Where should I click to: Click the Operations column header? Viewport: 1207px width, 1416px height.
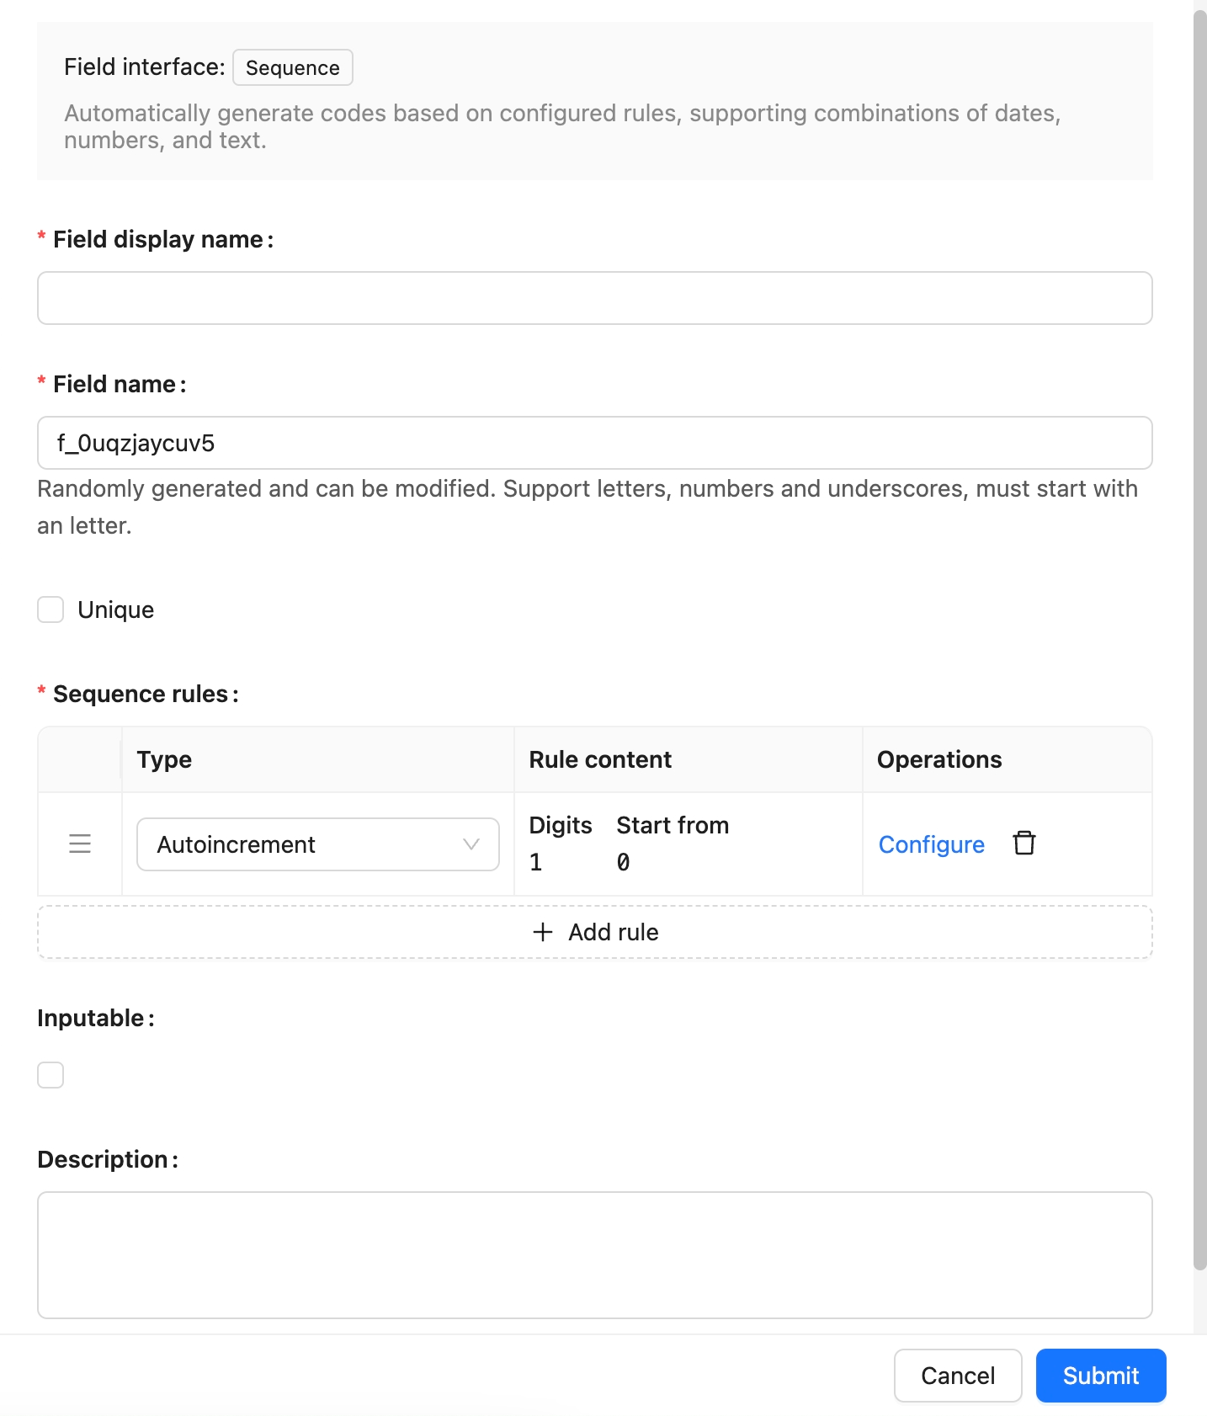click(939, 759)
